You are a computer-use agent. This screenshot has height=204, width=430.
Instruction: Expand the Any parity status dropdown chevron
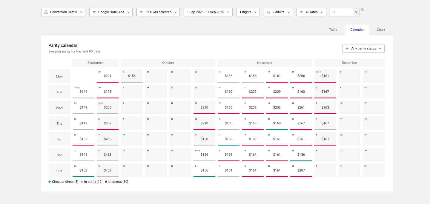(380, 49)
